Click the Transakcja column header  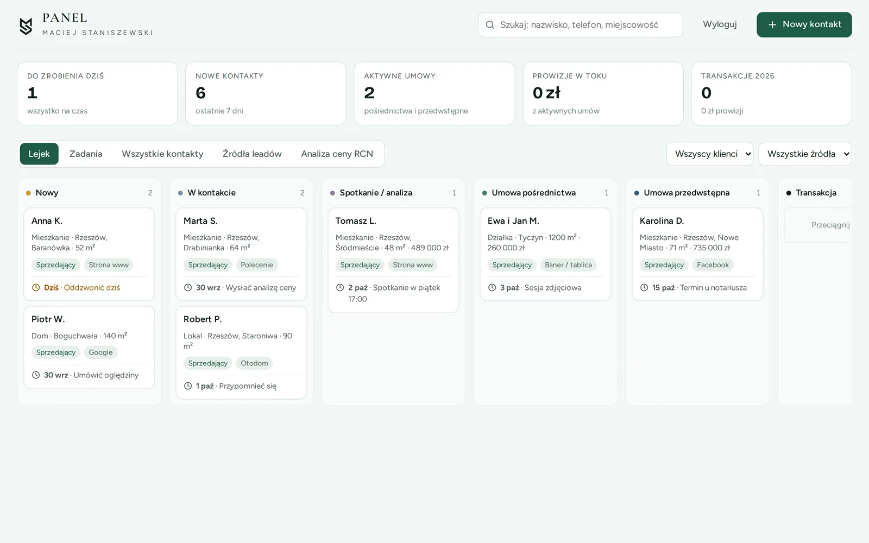[x=816, y=193]
